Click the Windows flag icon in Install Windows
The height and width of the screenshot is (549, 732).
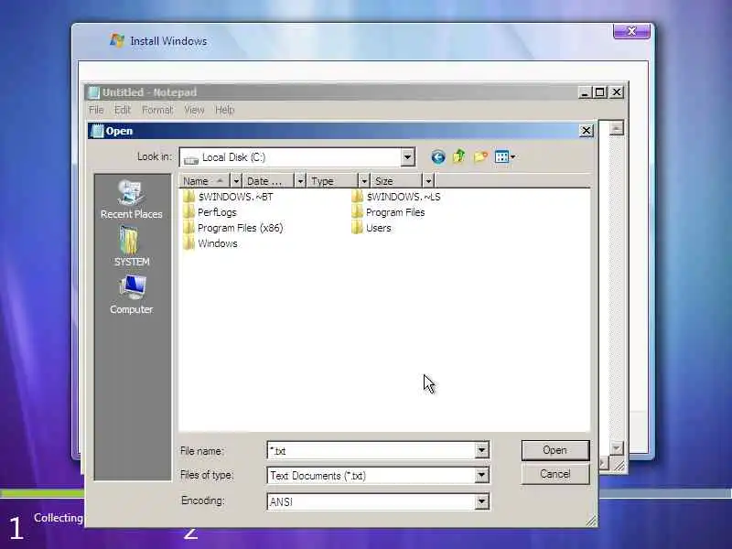coord(117,40)
